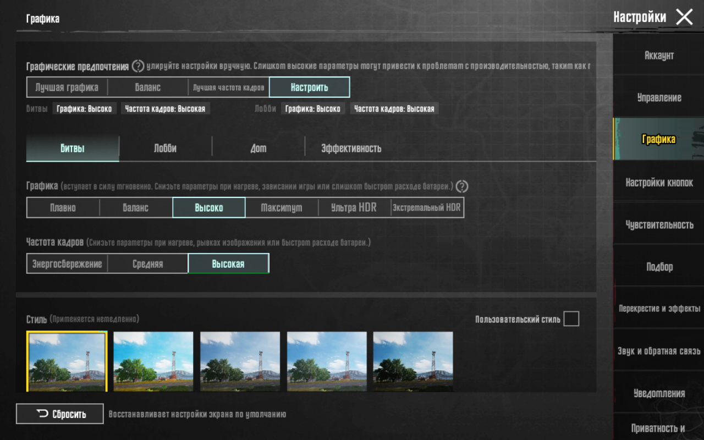Select the Баланс graphics preference preset
The width and height of the screenshot is (704, 440).
147,87
